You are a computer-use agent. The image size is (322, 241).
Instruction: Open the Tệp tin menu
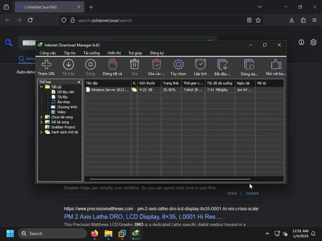pyautogui.click(x=69, y=53)
